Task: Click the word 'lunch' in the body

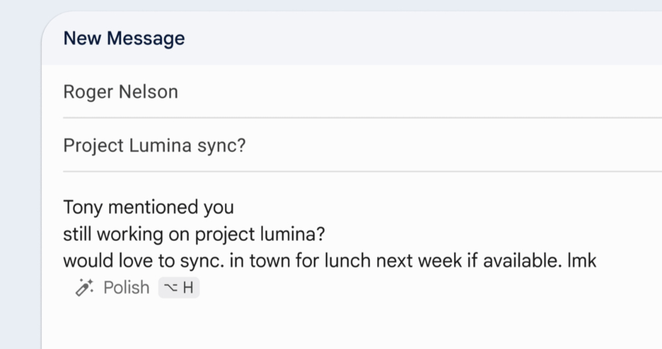Action: [x=348, y=261]
